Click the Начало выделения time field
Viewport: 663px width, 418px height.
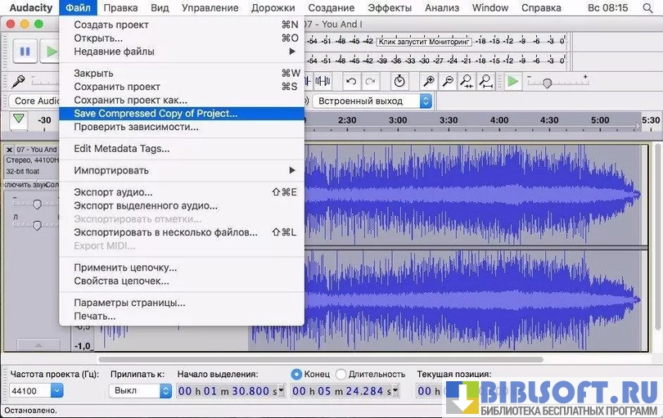[229, 391]
